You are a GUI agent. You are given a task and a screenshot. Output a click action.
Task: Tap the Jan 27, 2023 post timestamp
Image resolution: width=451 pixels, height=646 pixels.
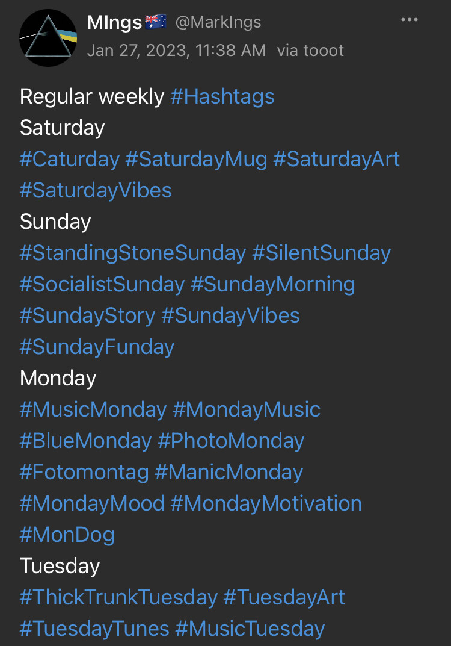tap(176, 50)
